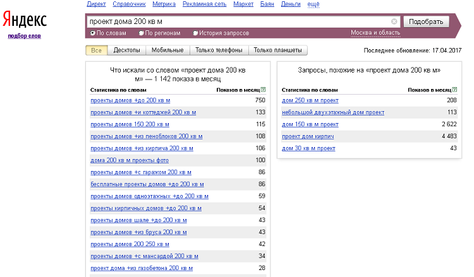Screen dimensions: 474x277
Task: Clear the search field with the X icon
Action: 394,21
